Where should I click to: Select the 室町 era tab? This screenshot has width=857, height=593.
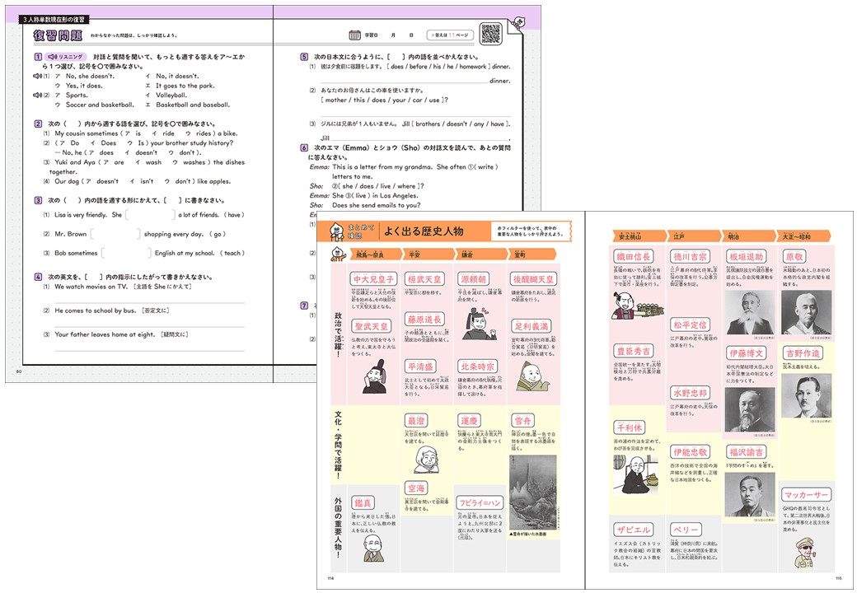pyautogui.click(x=532, y=254)
